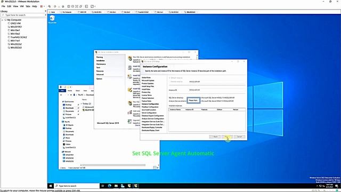Open the VMware Tabs menu

(28, 6)
